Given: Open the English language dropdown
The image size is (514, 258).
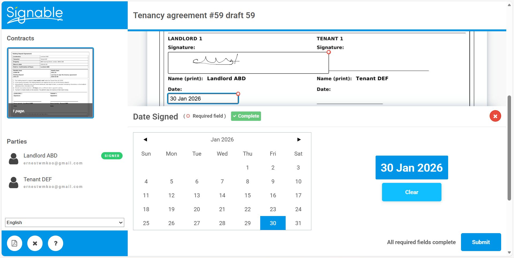Looking at the screenshot, I should coord(65,222).
